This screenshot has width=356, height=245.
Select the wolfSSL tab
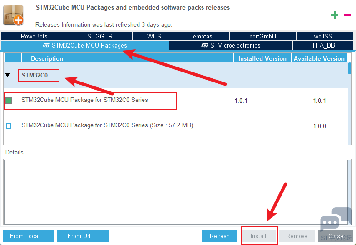point(325,36)
